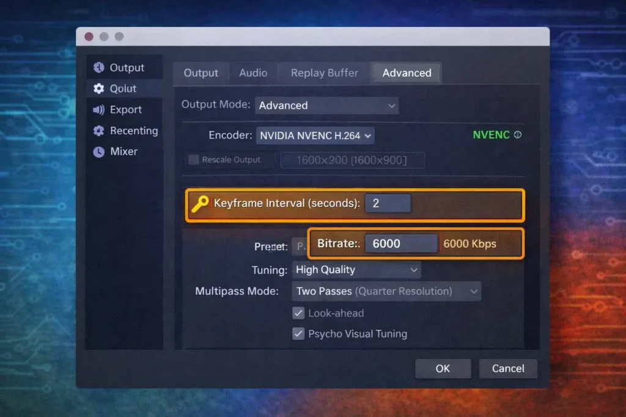Expand the Multipass Mode dropdown
626x417 pixels.
(x=386, y=291)
